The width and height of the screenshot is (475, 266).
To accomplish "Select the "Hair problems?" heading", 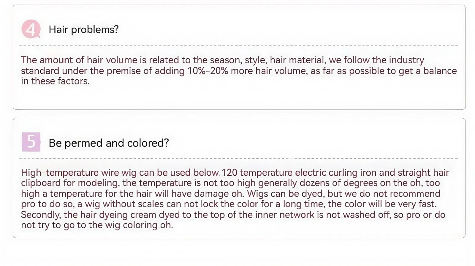I will point(84,29).
